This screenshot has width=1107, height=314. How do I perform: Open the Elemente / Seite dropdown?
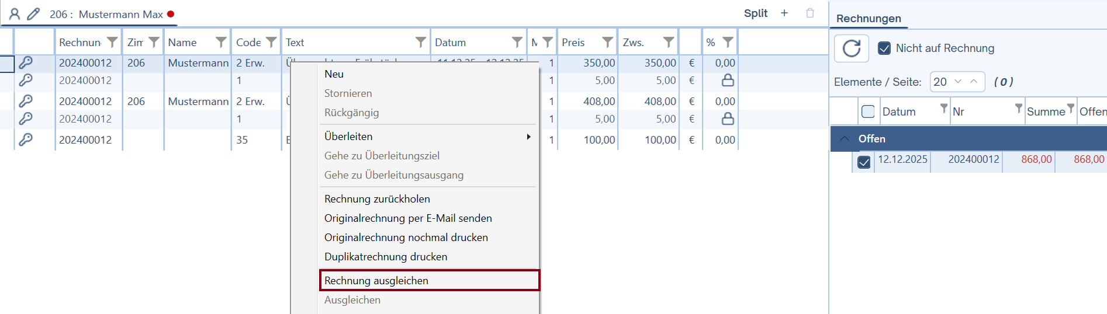[x=957, y=82]
